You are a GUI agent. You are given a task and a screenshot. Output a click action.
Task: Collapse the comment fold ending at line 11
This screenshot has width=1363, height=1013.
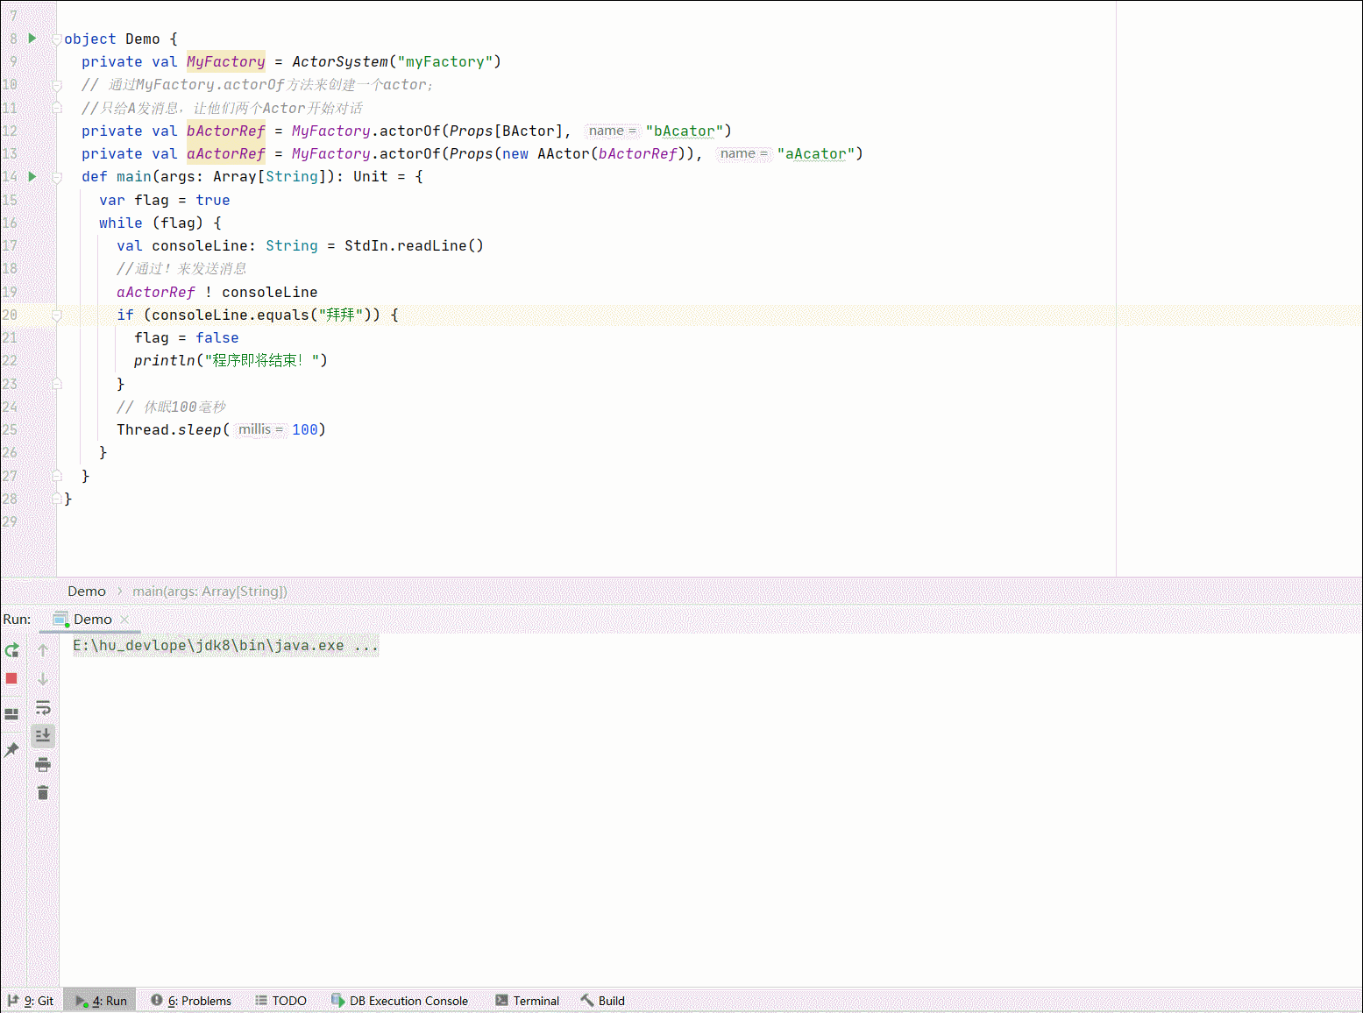[x=57, y=108]
